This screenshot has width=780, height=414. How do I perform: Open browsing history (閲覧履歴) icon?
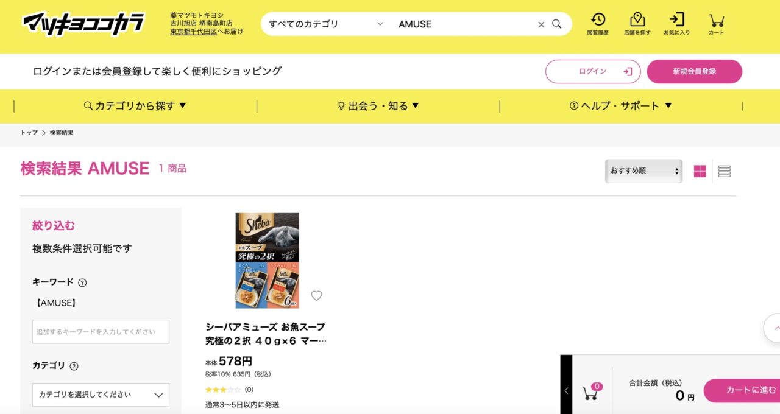598,24
